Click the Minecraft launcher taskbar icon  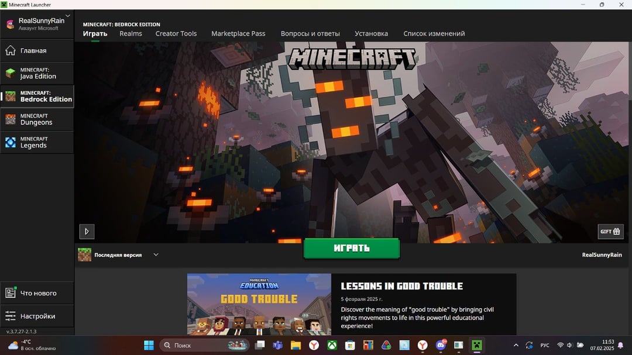point(476,345)
